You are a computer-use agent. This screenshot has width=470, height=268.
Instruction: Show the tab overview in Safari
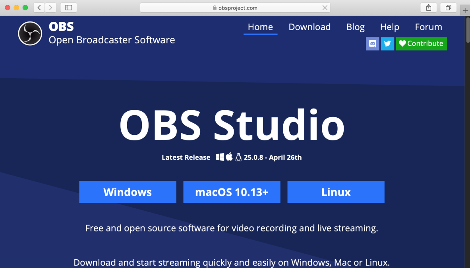[x=449, y=8]
